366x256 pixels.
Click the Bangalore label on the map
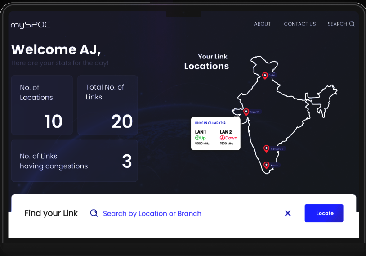click(277, 148)
